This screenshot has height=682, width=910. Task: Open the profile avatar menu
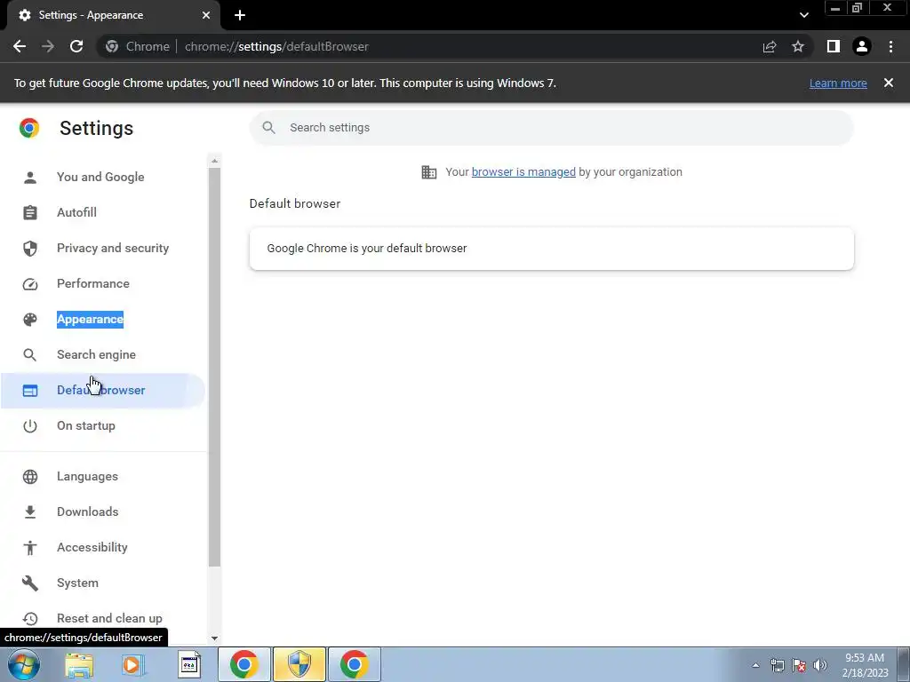click(862, 46)
